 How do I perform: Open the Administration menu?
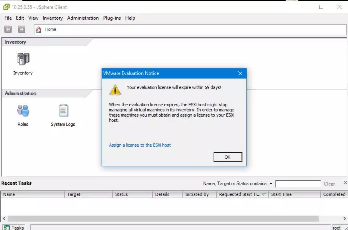83,18
